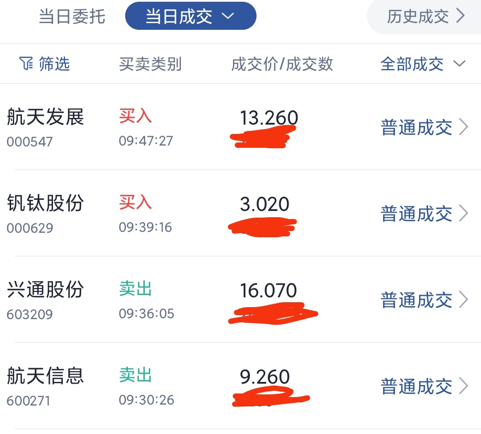
Task: Open the 兴通股份 row chevron arrow
Action: pyautogui.click(x=464, y=300)
